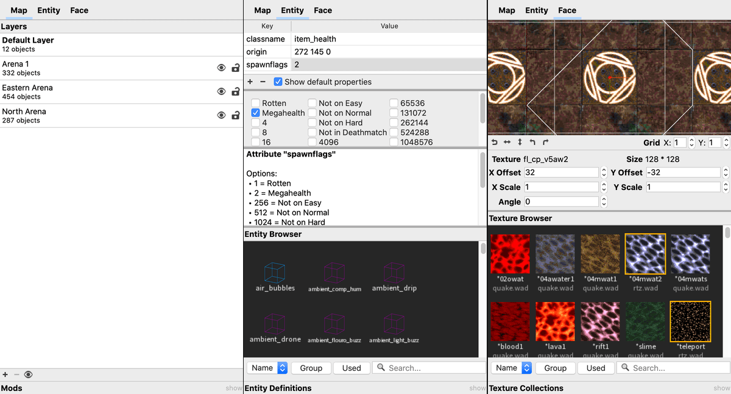This screenshot has width=731, height=394.
Task: Open texture browser Name sort dropdown
Action: (x=511, y=368)
